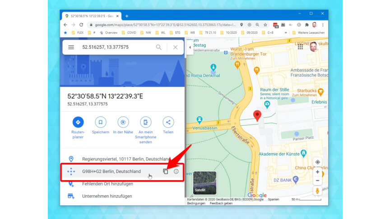Image resolution: width=390 pixels, height=219 pixels.
Task: Select Venusbassin map marker
Action: pos(199,120)
